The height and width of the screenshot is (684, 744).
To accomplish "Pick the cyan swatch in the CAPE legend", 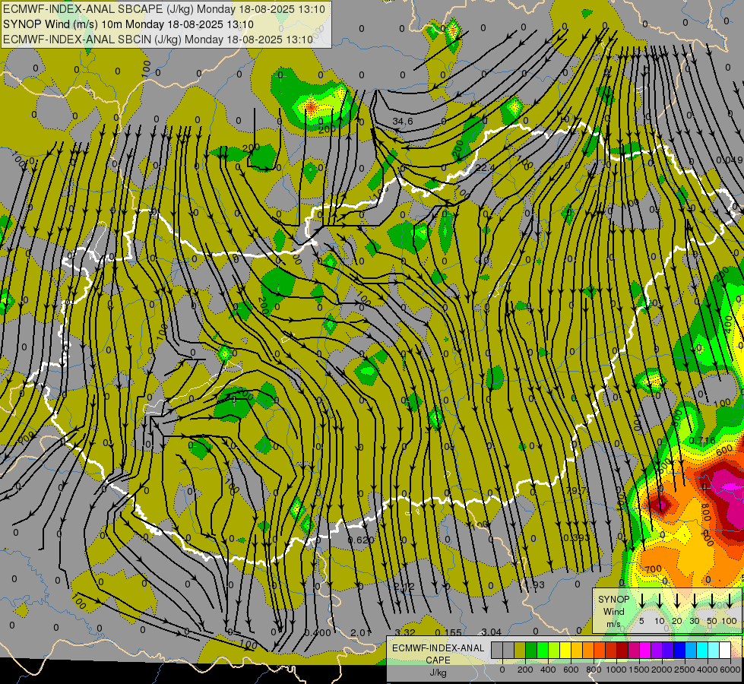I will tap(702, 651).
